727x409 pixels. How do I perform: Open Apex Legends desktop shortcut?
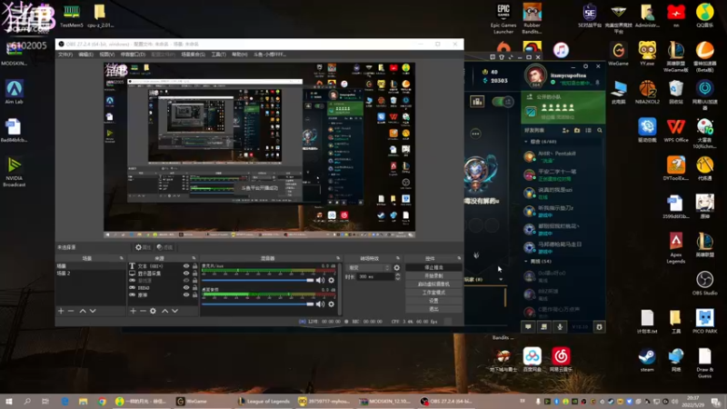[x=676, y=247]
